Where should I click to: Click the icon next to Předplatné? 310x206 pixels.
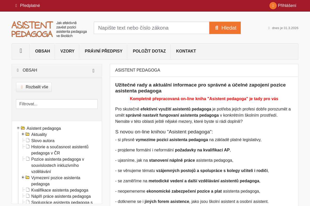(x=16, y=5)
